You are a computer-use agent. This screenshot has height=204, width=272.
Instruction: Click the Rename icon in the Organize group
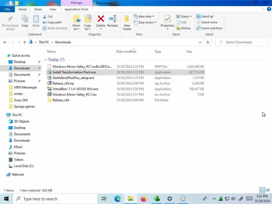pyautogui.click(x=113, y=19)
